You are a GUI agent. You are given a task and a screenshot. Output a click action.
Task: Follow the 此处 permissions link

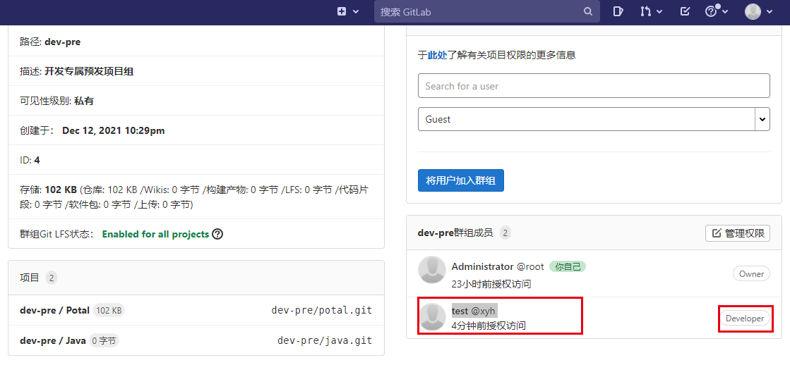click(x=437, y=55)
